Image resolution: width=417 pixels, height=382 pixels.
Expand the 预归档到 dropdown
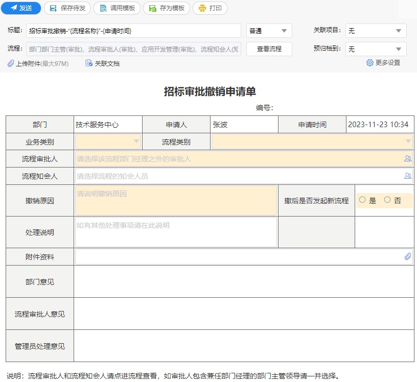(376, 49)
